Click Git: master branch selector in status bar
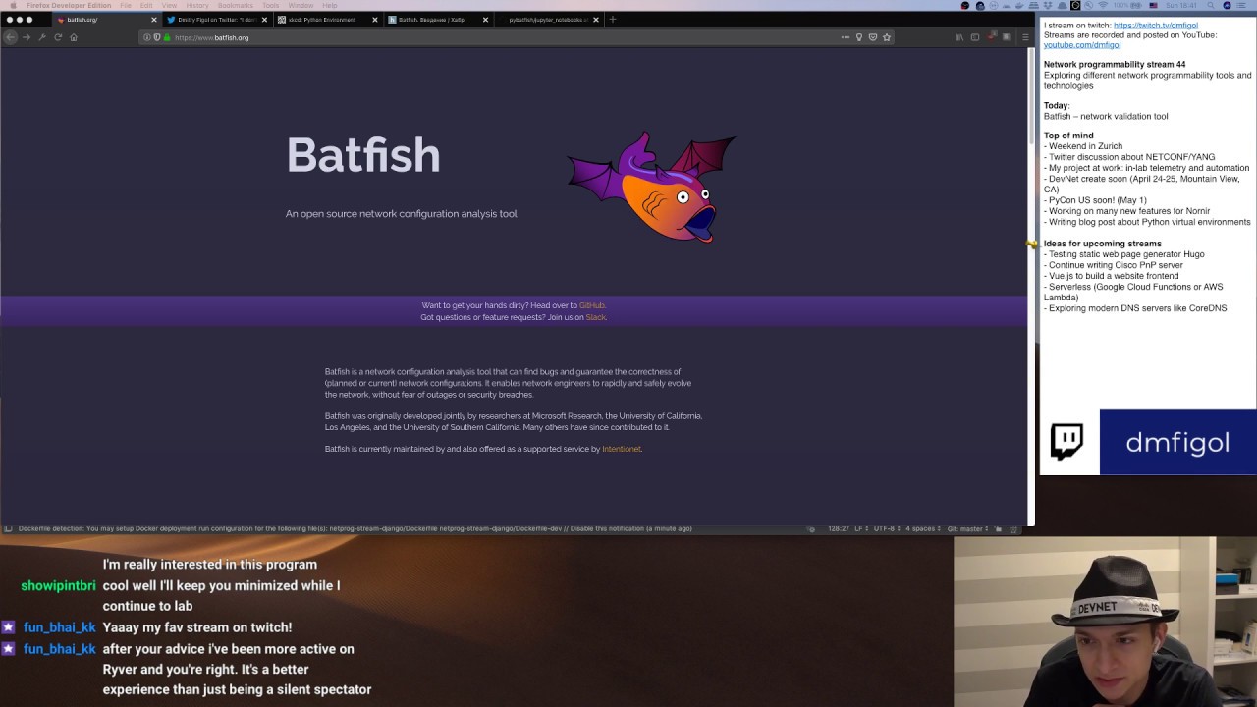Viewport: 1257px width, 707px height. [x=966, y=528]
